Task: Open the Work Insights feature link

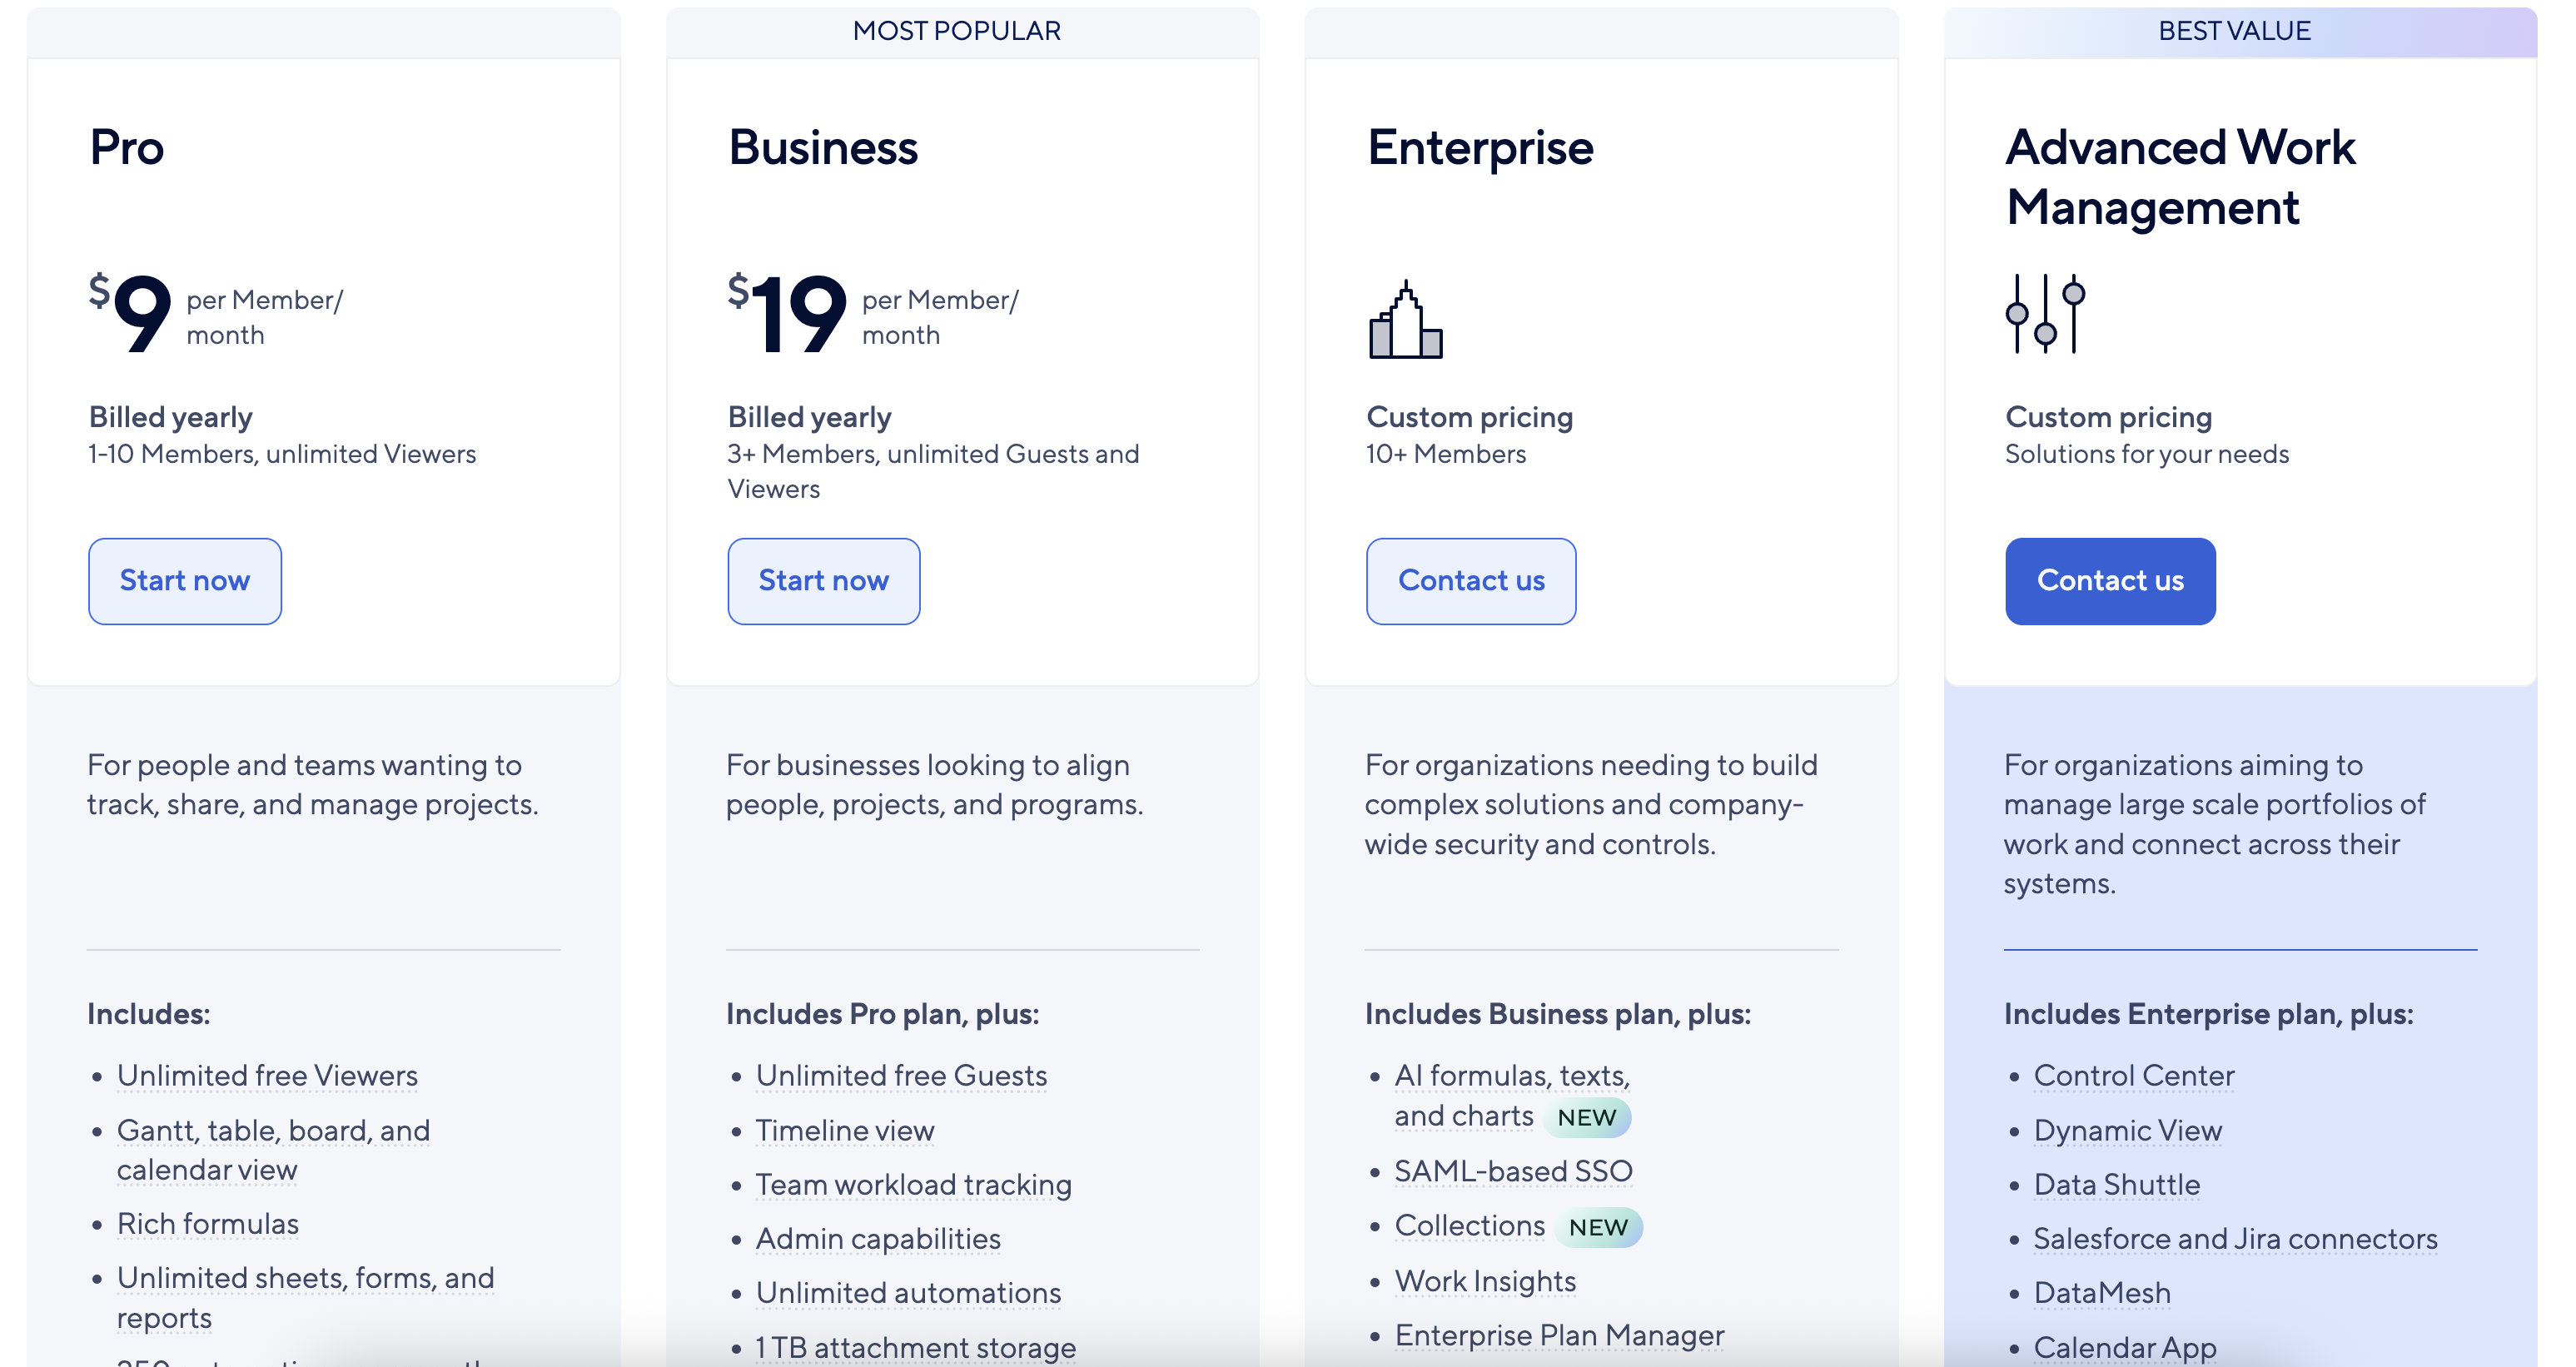Action: [1485, 1280]
